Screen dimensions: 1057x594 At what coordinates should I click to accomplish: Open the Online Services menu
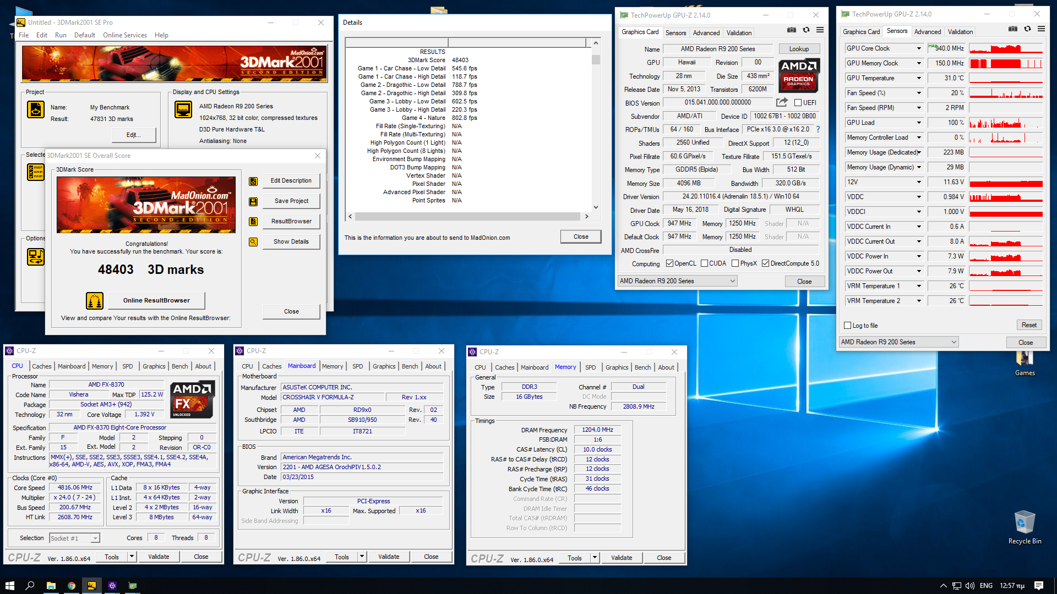point(125,35)
